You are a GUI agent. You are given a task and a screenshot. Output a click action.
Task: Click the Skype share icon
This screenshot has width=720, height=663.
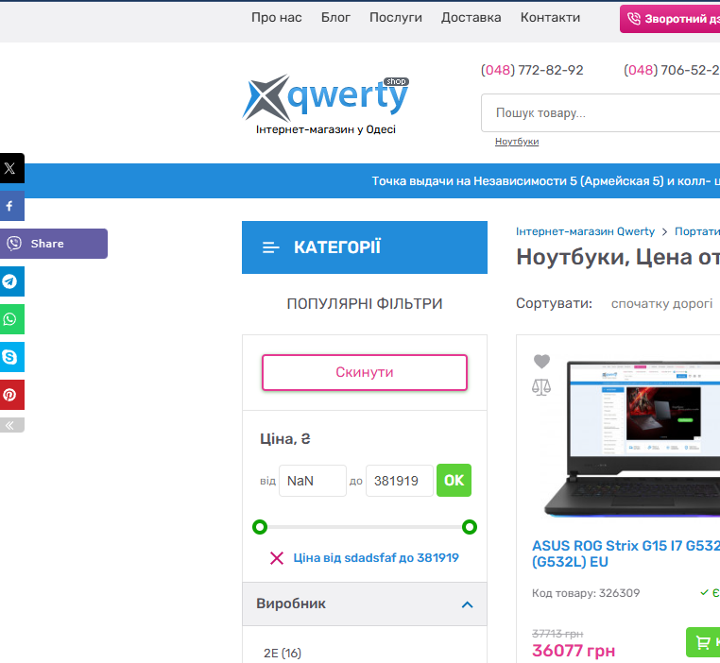pos(10,357)
